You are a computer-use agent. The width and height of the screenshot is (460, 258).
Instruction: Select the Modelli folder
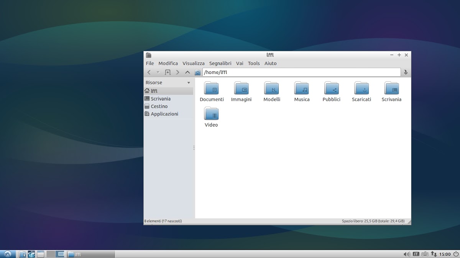point(272,92)
